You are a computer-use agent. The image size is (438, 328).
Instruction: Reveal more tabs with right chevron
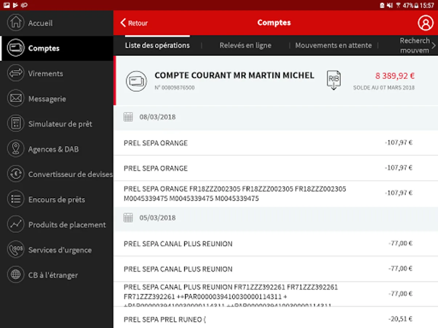tap(434, 46)
